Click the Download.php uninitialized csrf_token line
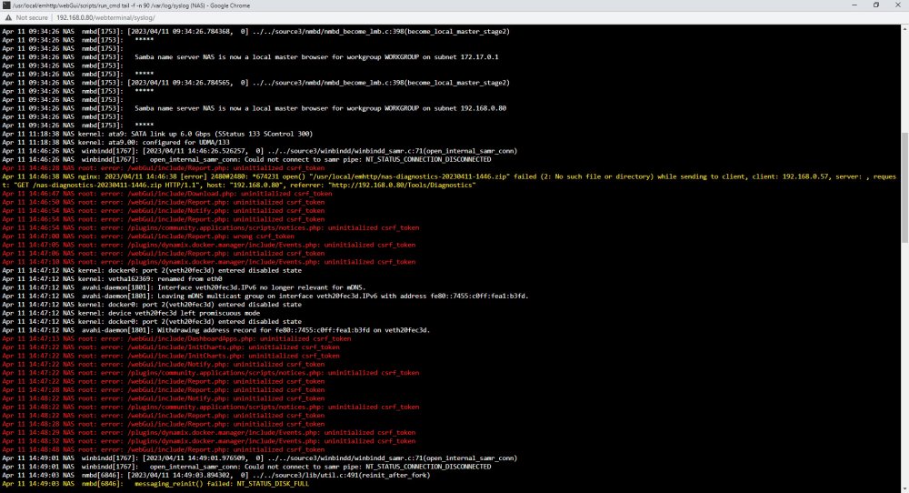Screen dimensions: 909x493 [x=167, y=193]
